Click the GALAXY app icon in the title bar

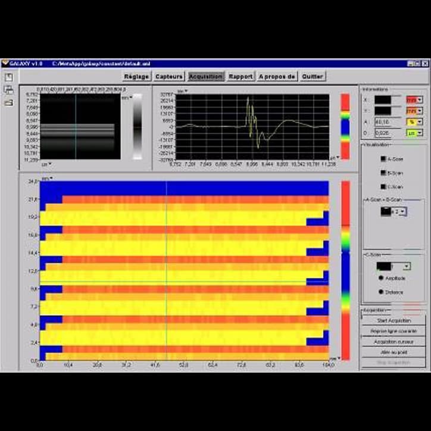click(5, 64)
